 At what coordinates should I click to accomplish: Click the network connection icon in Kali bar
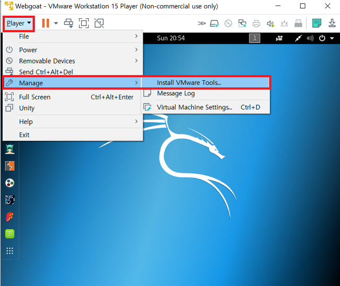(x=298, y=38)
